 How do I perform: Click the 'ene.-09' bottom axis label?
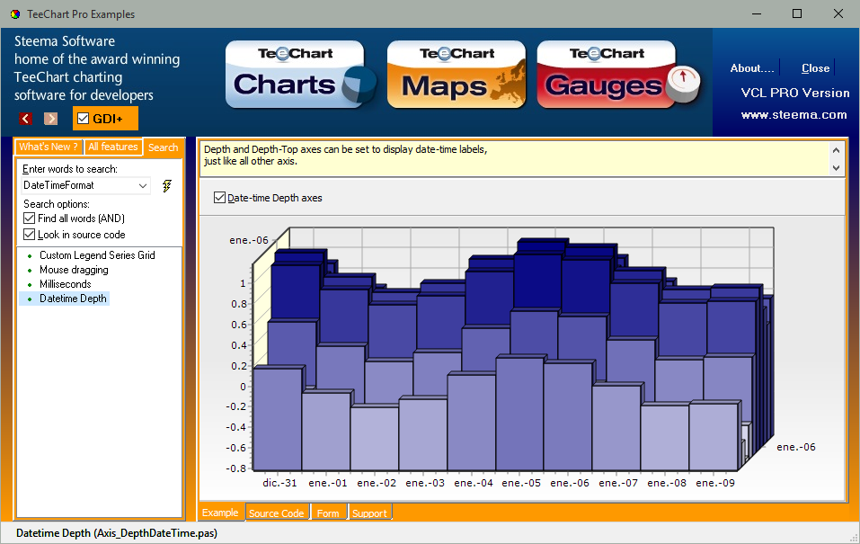[x=715, y=483]
